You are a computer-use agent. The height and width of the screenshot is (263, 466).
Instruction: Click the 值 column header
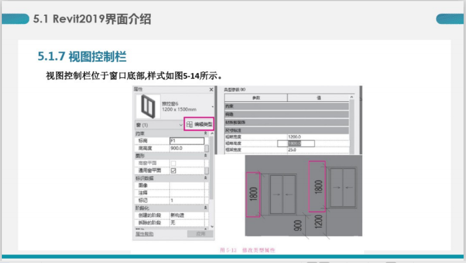coord(319,98)
